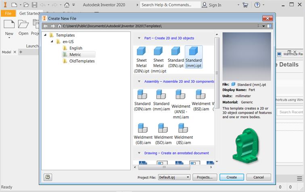Collapse the Part – Create 2D and 3D objects section
The height and width of the screenshot is (192, 305).
(x=139, y=38)
